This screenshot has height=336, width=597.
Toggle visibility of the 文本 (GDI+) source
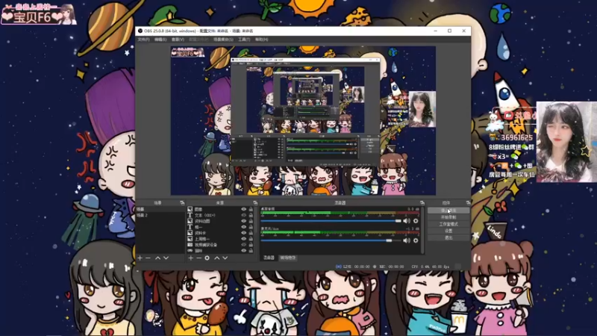point(244,215)
